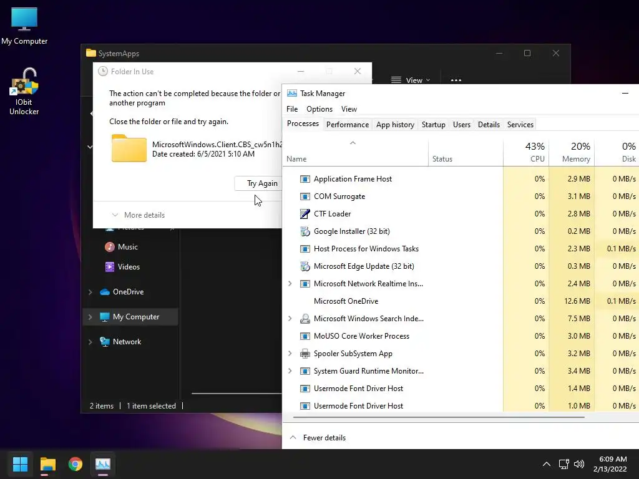Switch to the Services tab
The image size is (639, 479).
click(520, 125)
